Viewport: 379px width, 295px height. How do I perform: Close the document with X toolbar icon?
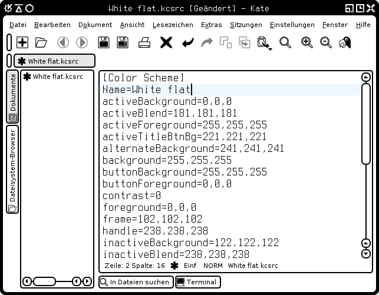click(x=166, y=43)
